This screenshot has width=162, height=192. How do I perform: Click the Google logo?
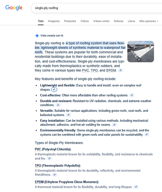[x=14, y=8]
